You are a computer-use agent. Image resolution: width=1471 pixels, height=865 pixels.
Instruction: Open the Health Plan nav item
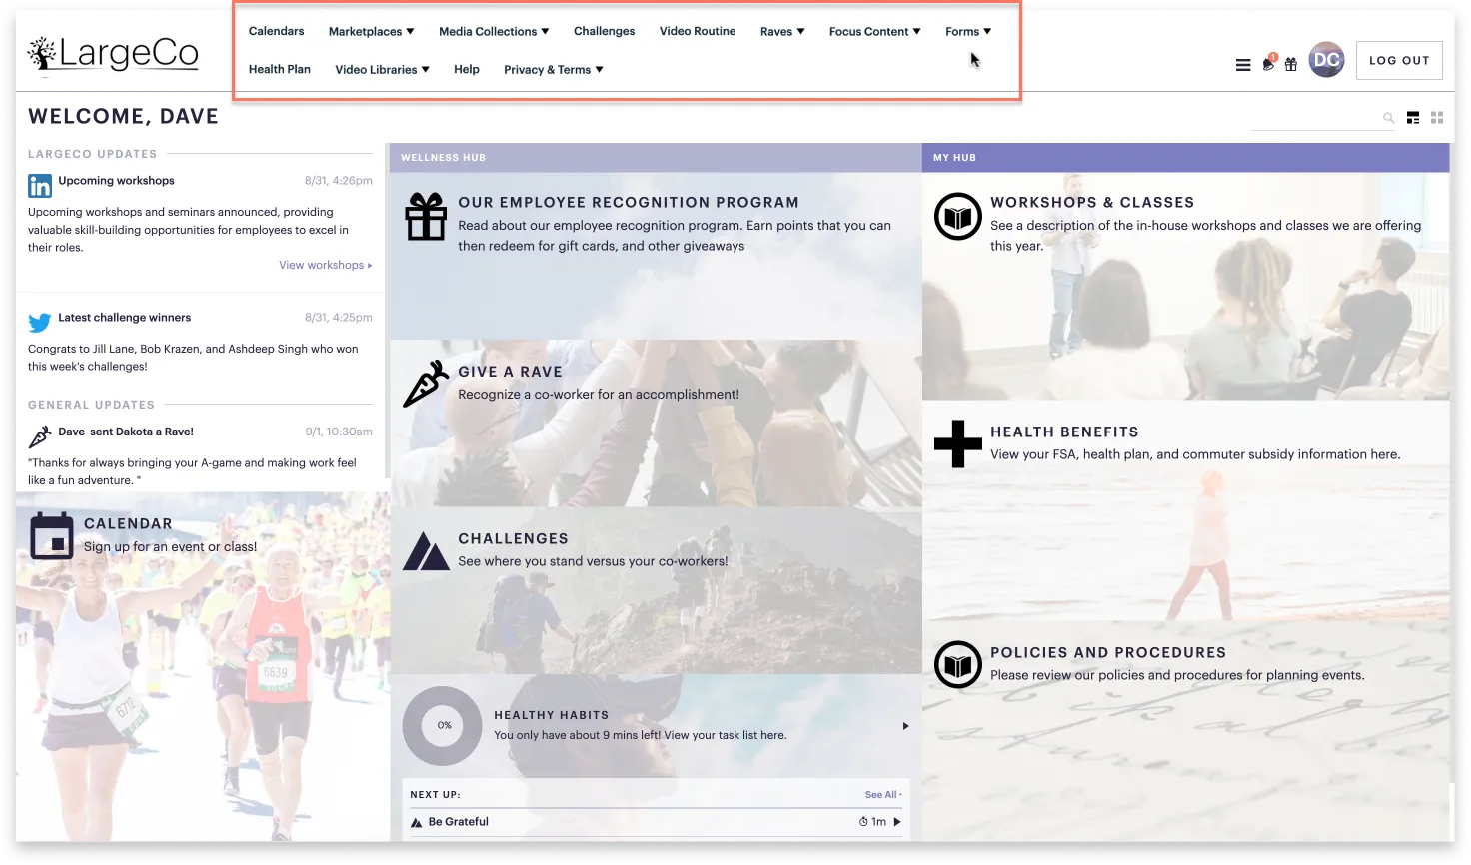click(280, 70)
